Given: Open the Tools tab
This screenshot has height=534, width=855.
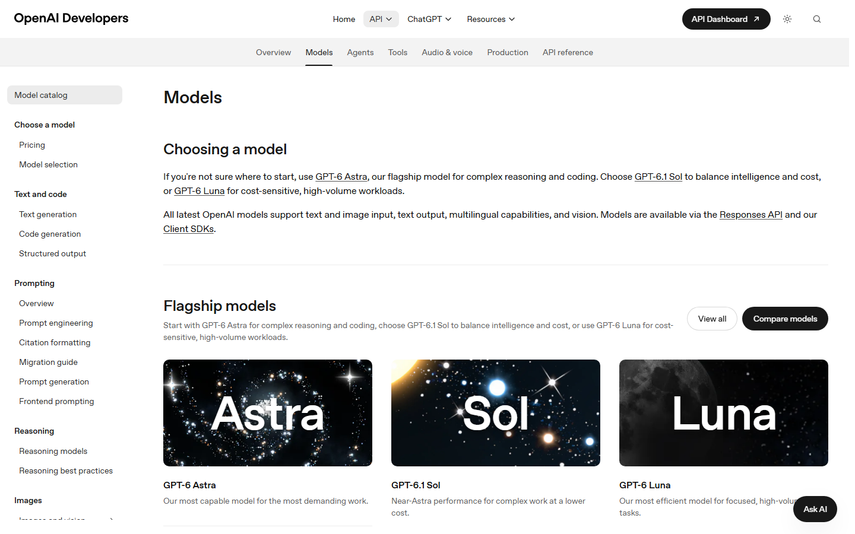Looking at the screenshot, I should (x=398, y=52).
